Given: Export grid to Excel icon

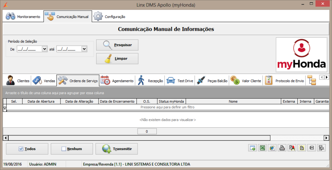Looking at the screenshot, I should click(262, 148).
